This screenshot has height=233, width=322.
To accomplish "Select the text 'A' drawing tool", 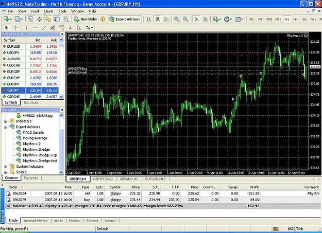I will tap(70, 28).
